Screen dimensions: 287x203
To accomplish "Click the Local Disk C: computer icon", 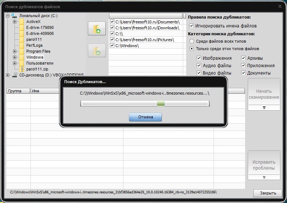I will tap(14, 16).
